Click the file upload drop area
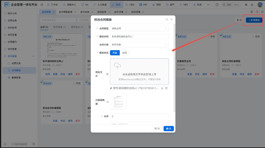The image size is (265, 148). pyautogui.click(x=139, y=72)
